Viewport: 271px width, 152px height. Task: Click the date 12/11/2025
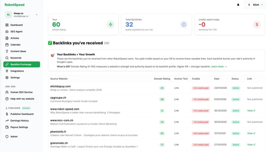220,133
